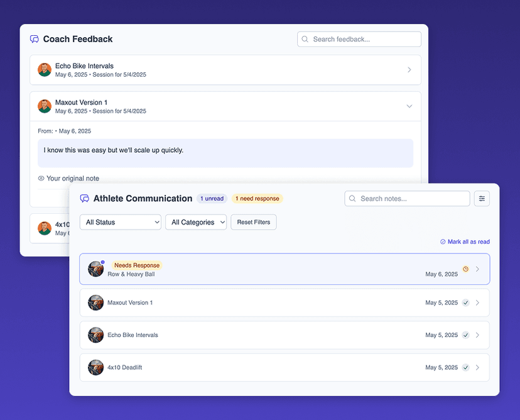
Task: Click coach avatar on the 4x10 feedback card
Action: pos(45,228)
